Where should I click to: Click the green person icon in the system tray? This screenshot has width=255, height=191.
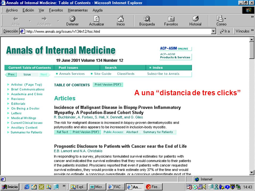216,187
